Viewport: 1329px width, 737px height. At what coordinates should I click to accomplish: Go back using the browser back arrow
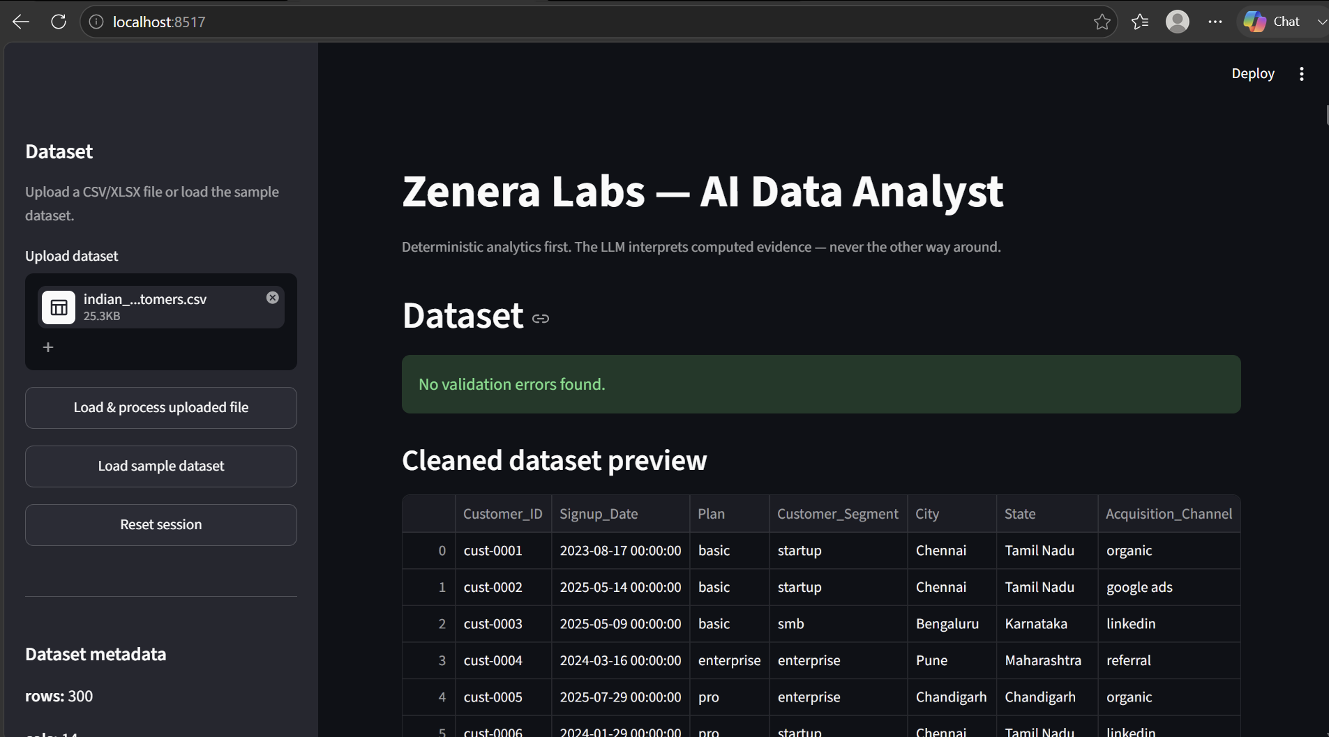click(21, 22)
